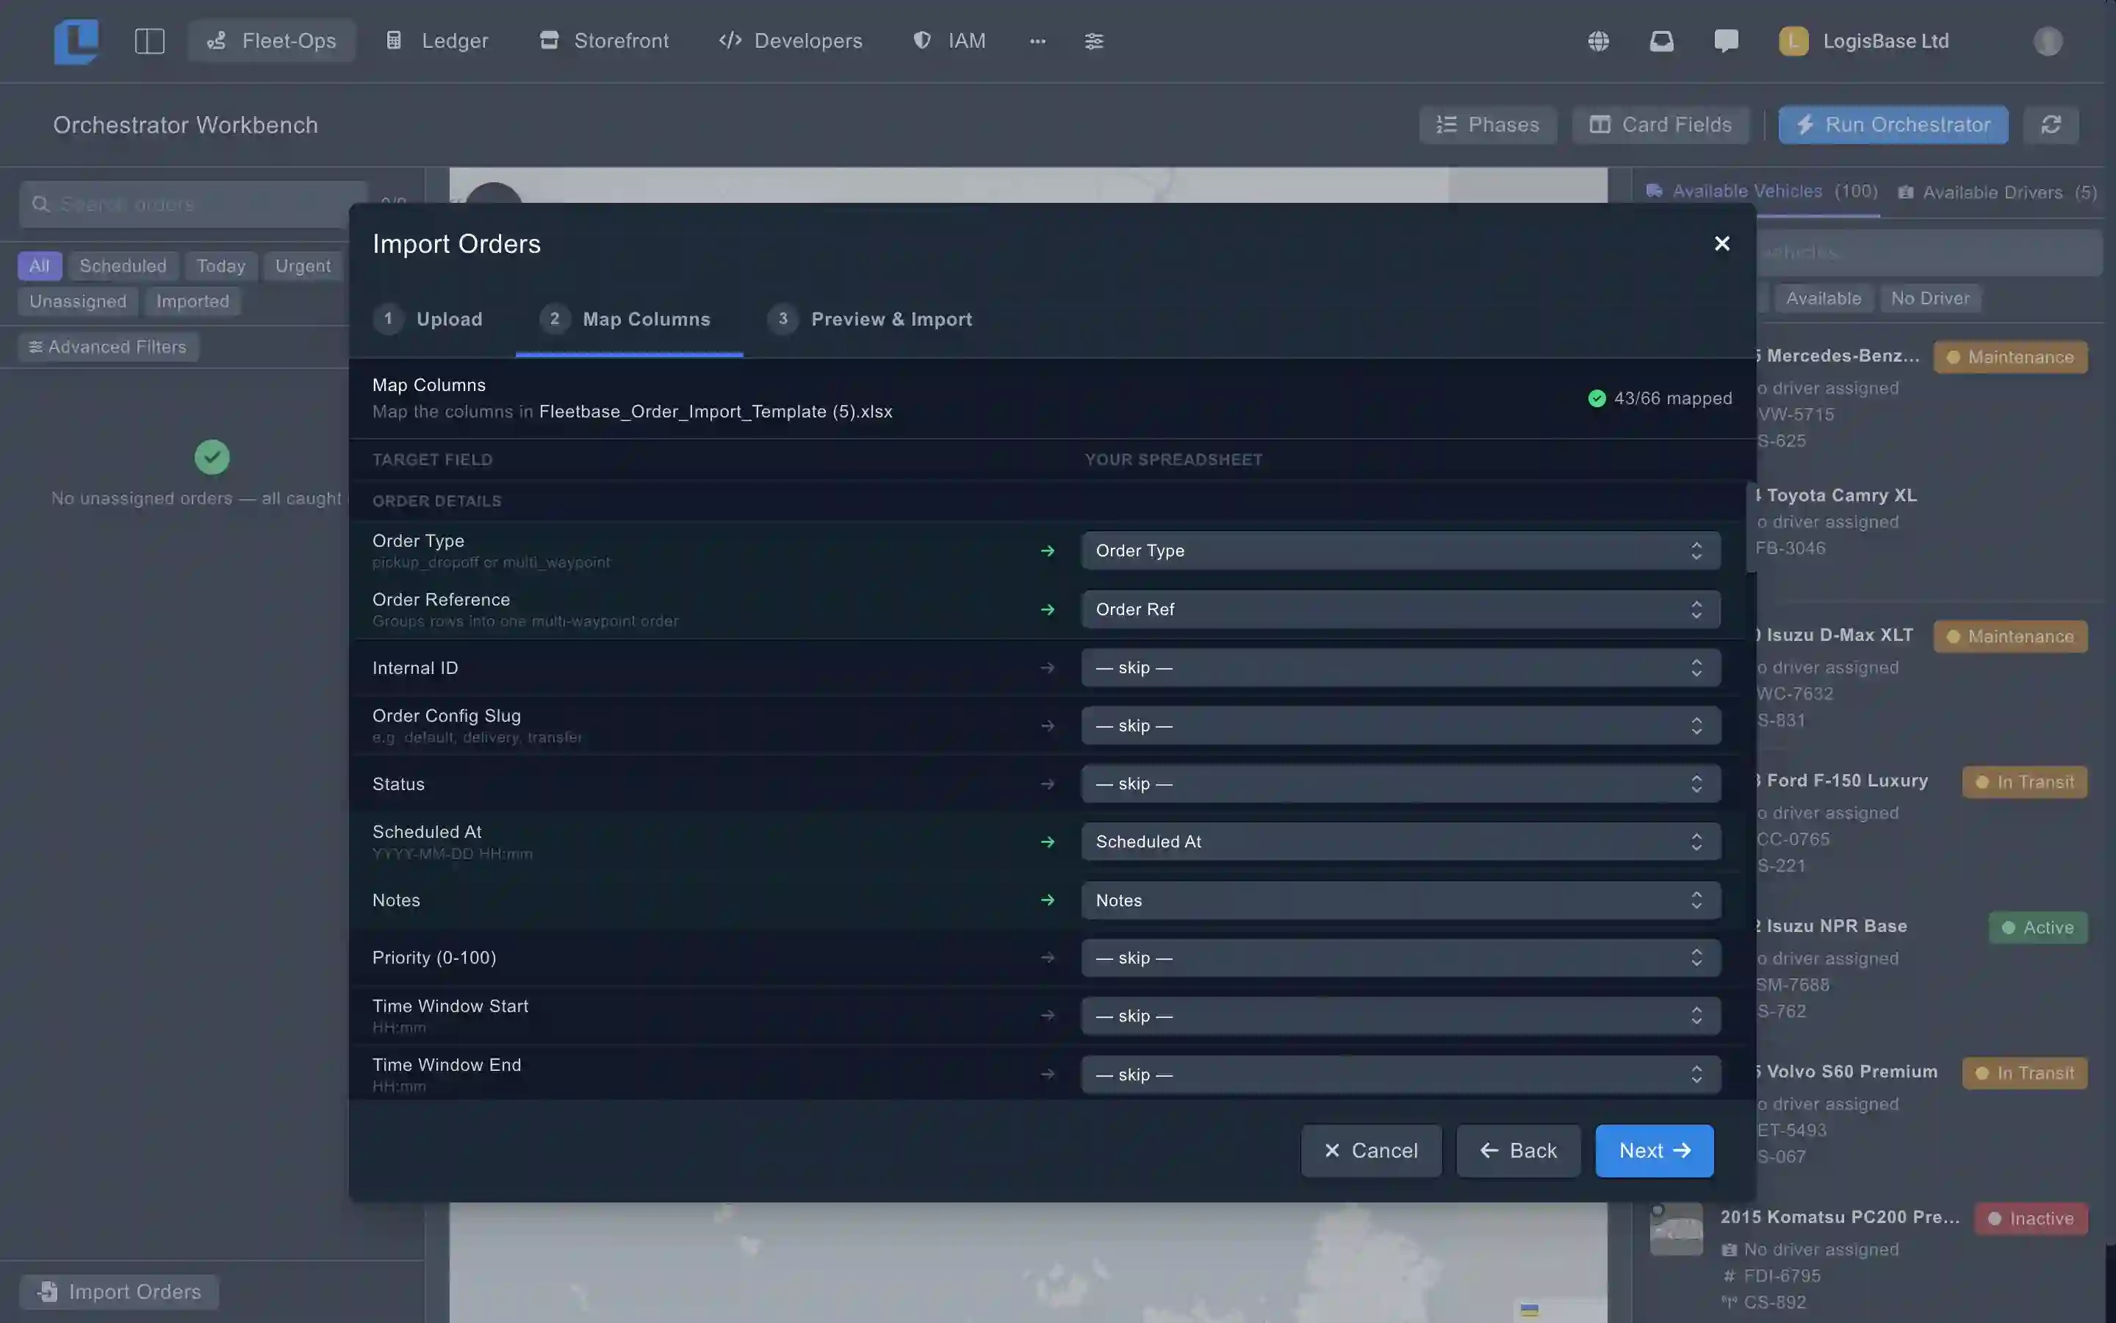Open the Scheduled At mapping dropdown
Image resolution: width=2116 pixels, height=1323 pixels.
point(1401,842)
